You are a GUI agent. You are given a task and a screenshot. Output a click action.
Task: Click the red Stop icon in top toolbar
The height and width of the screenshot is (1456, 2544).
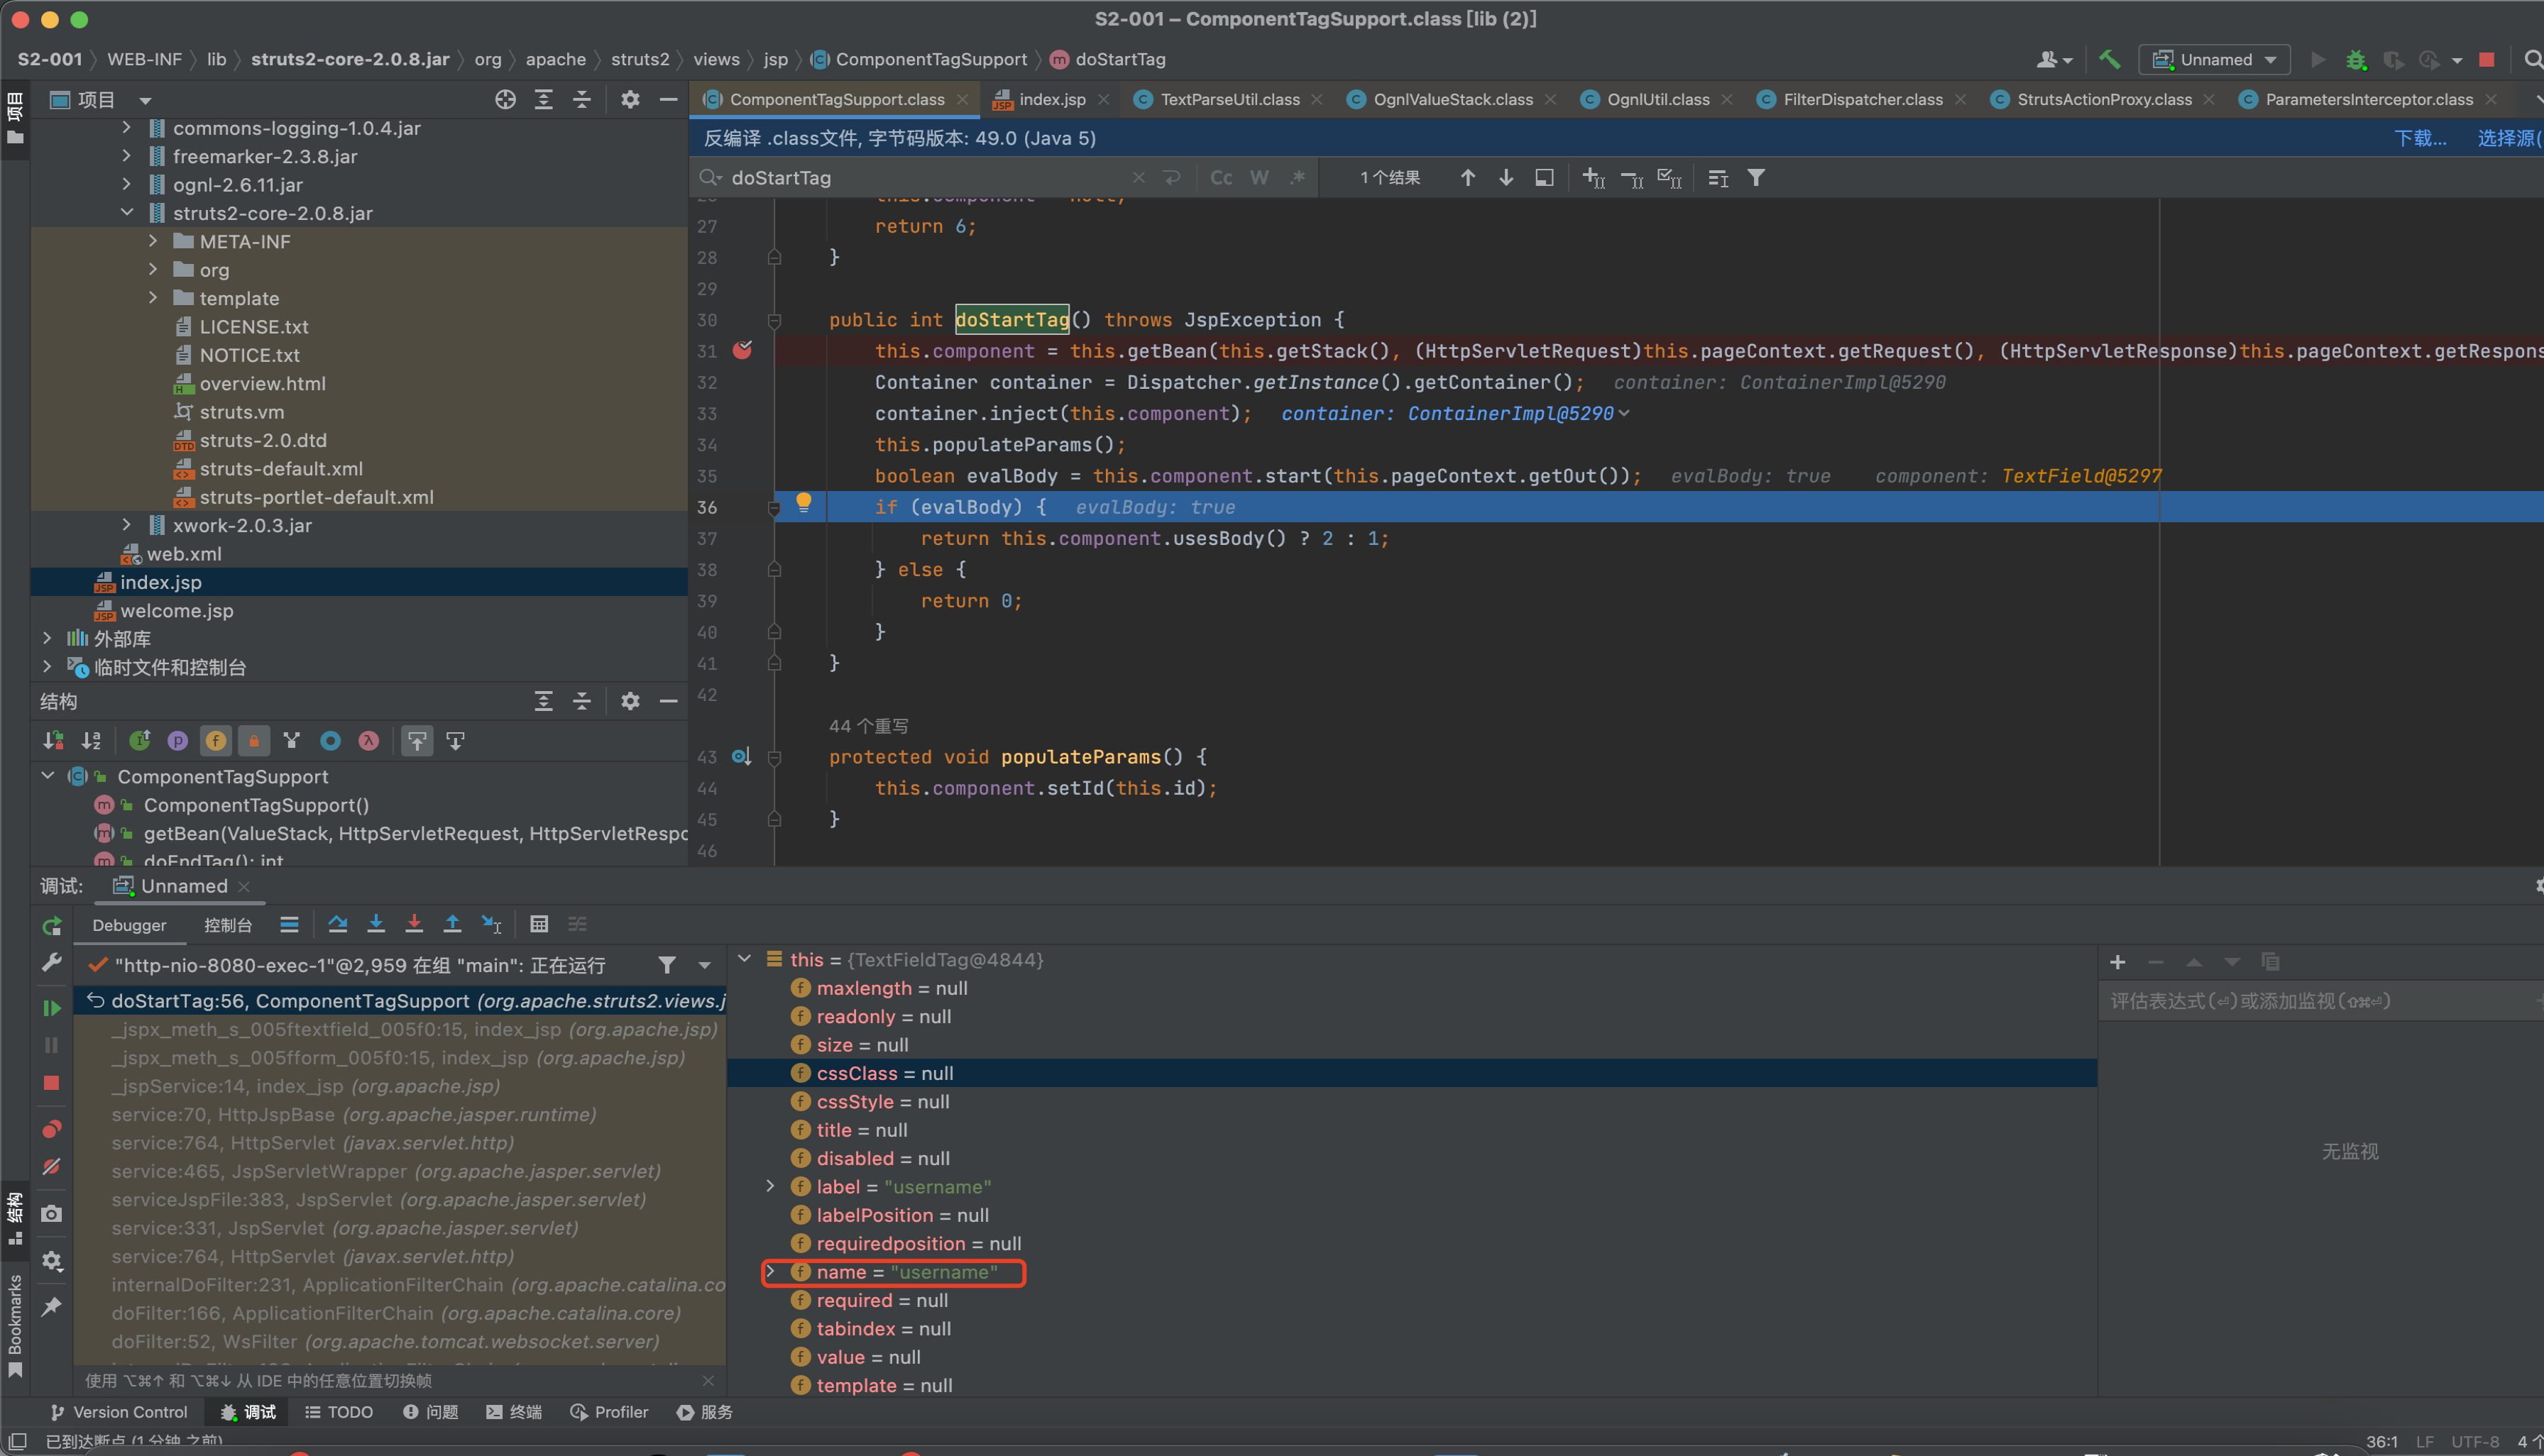pyautogui.click(x=2486, y=59)
